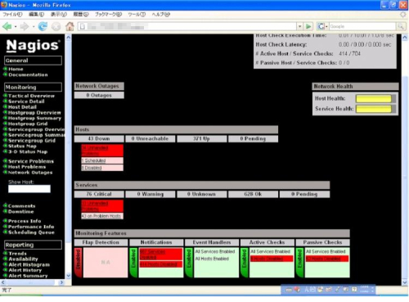The width and height of the screenshot is (409, 302).
Task: Toggle the Enabled Notifications indicator
Action: point(133,263)
